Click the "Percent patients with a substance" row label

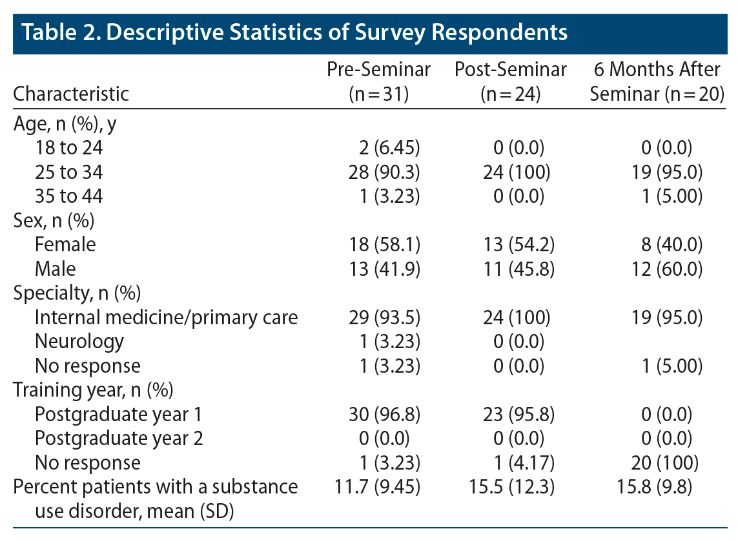pos(156,487)
